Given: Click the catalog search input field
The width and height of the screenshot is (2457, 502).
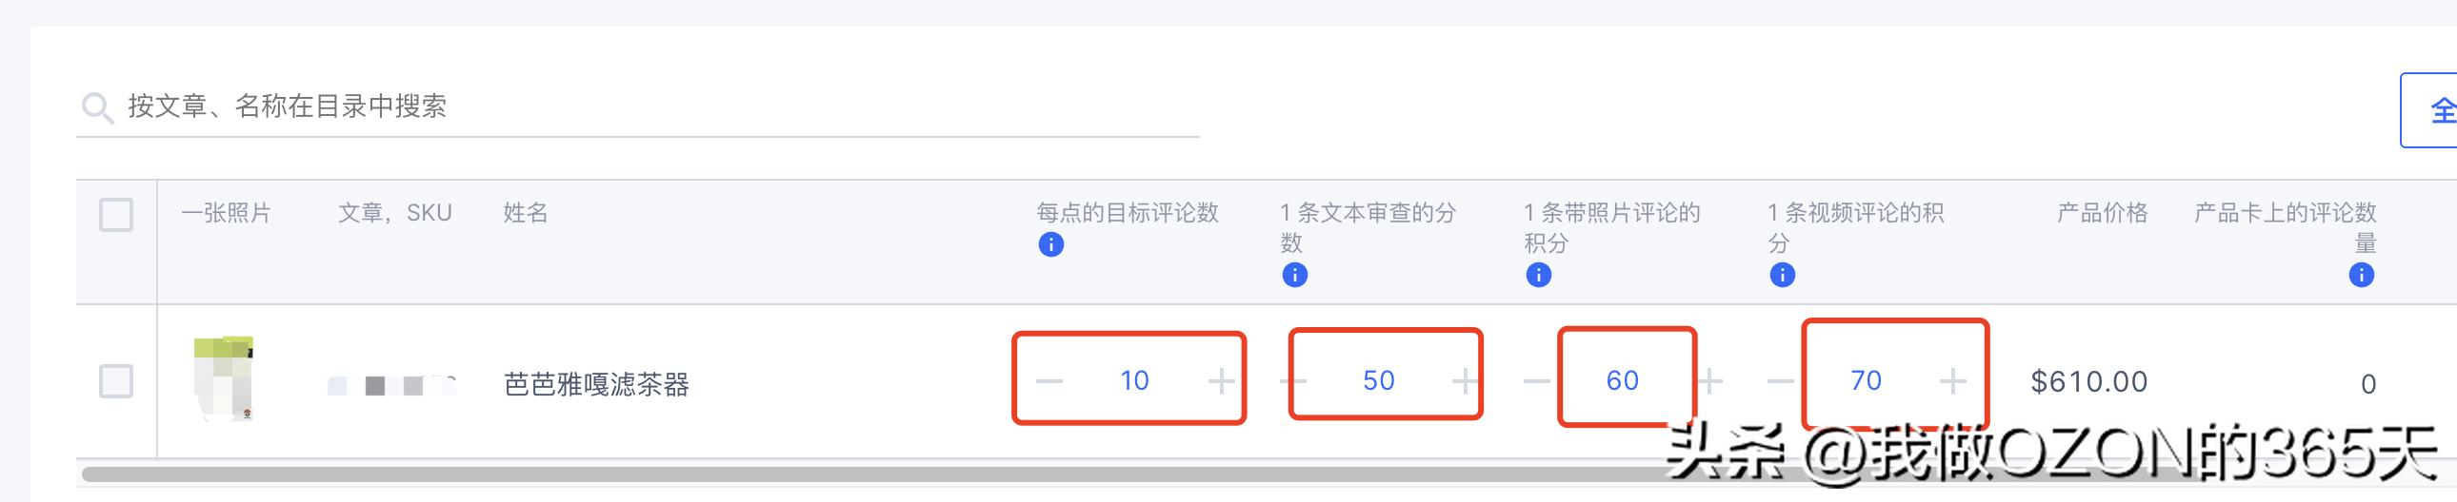Looking at the screenshot, I should click(x=637, y=106).
